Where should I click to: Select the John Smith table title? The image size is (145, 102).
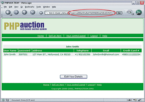72,46
